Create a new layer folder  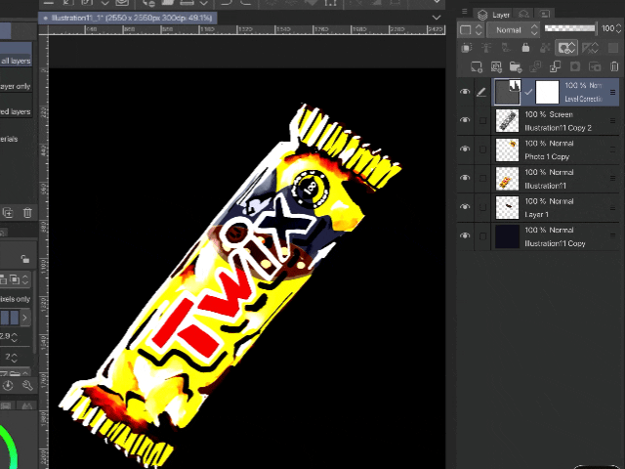(x=516, y=67)
